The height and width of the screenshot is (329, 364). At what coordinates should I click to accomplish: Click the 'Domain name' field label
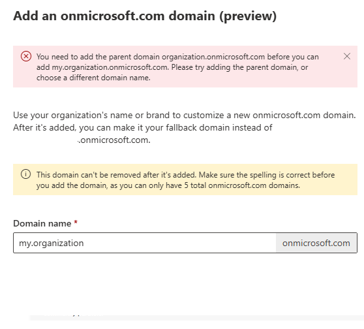click(42, 223)
